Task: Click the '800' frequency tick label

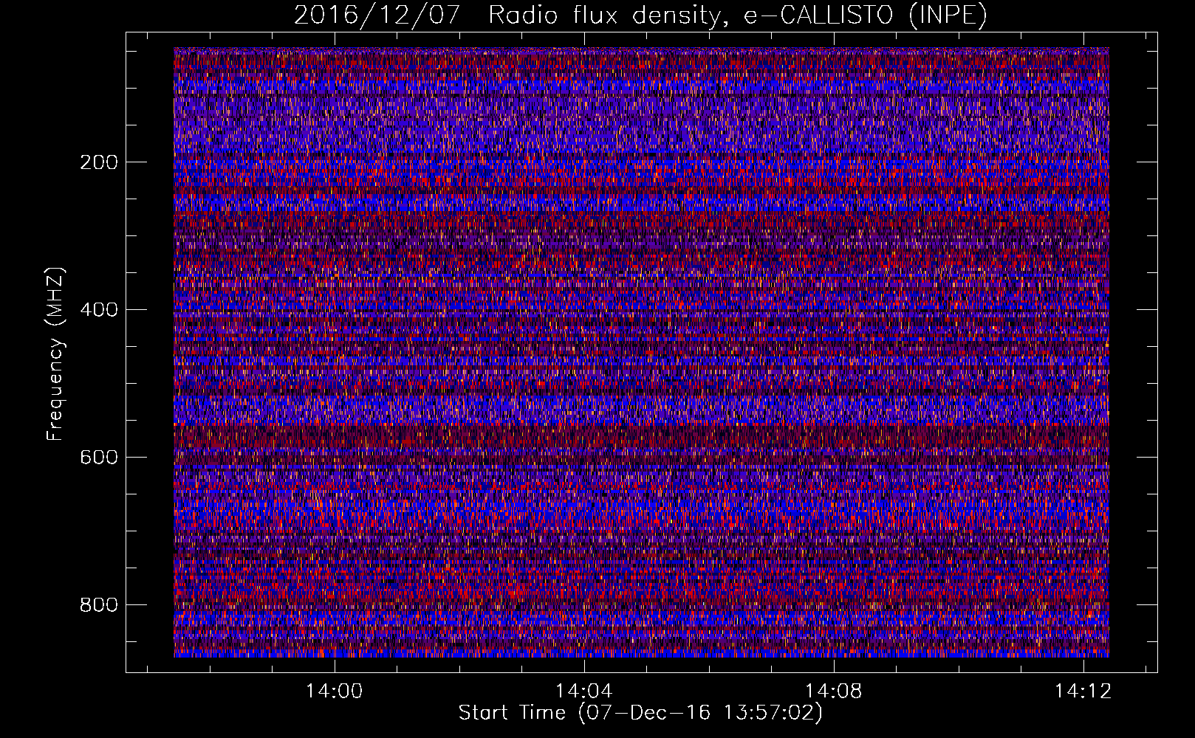Action: 98,605
